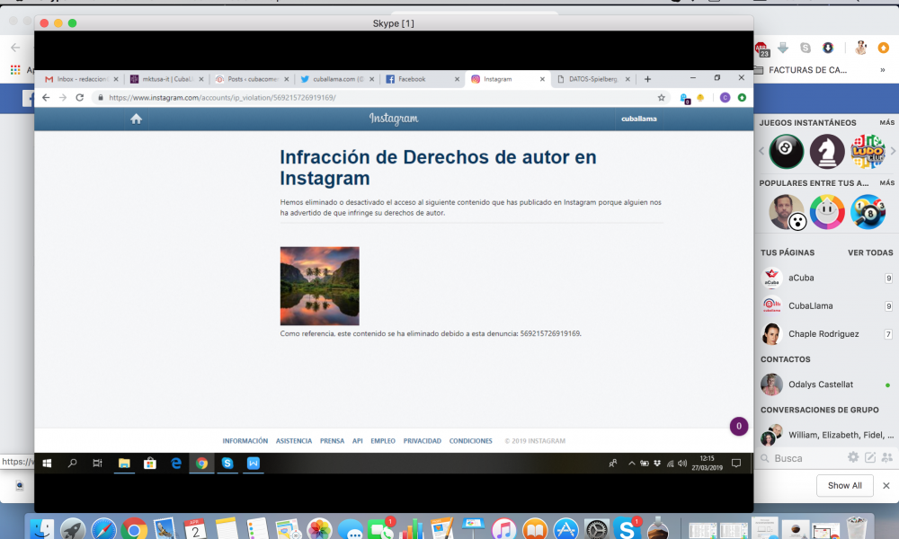Screen dimensions: 899x539
Task: Open the 8 Ball Pool instant game
Action: point(787,151)
